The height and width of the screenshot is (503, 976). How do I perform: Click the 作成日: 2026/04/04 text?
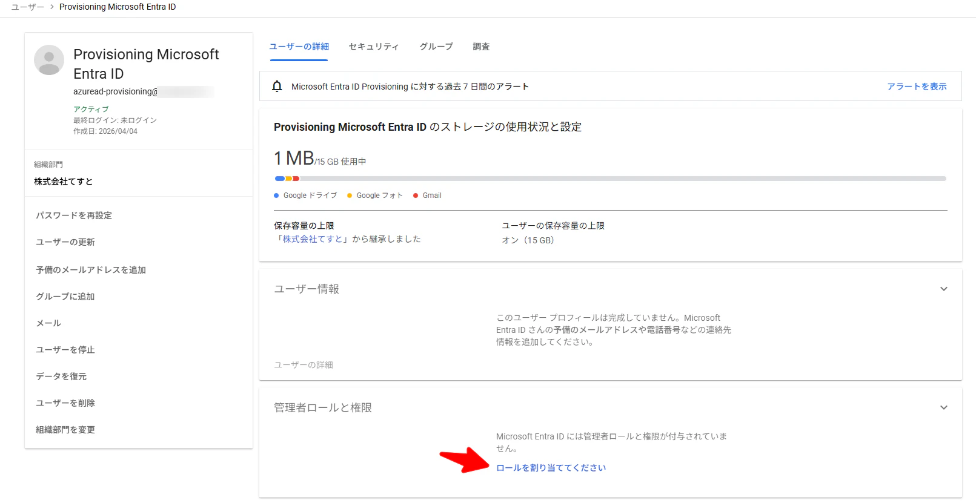coord(105,131)
